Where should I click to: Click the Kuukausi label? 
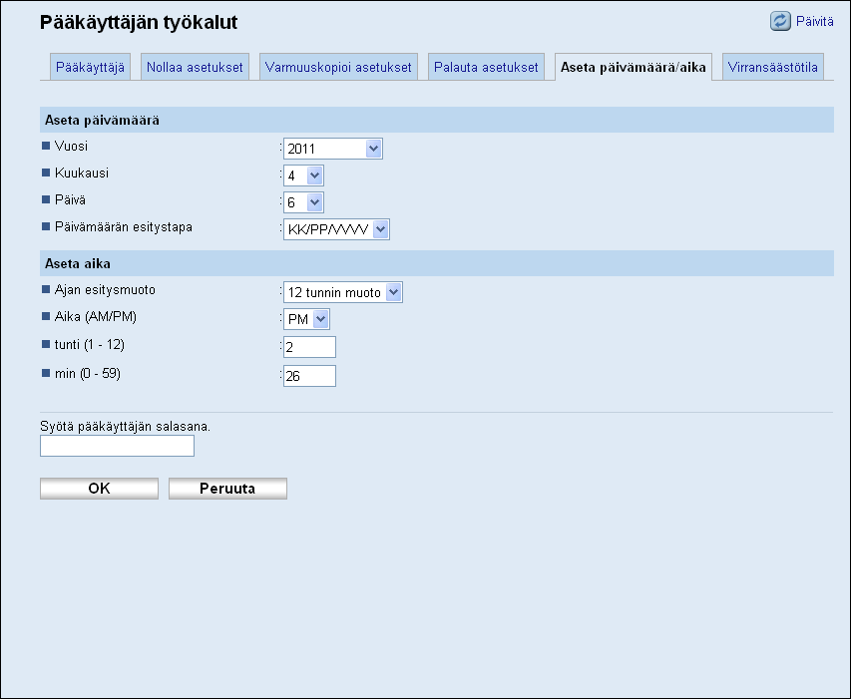click(x=82, y=173)
